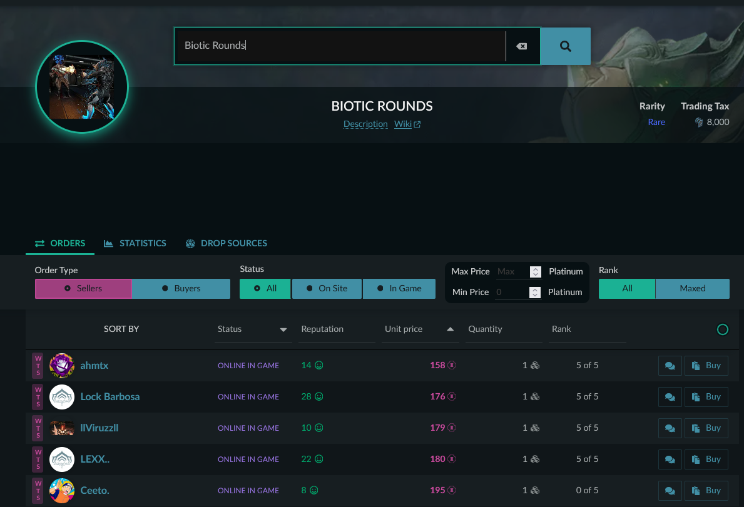Viewport: 744px width, 507px height.
Task: Open chat with seller ahmtx
Action: pos(670,366)
